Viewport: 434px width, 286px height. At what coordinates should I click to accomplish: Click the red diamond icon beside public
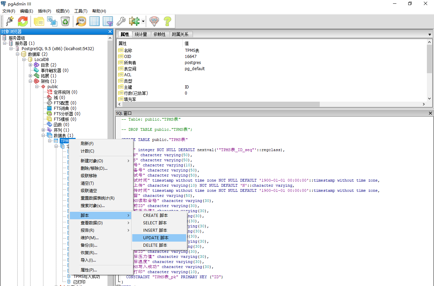(x=43, y=87)
